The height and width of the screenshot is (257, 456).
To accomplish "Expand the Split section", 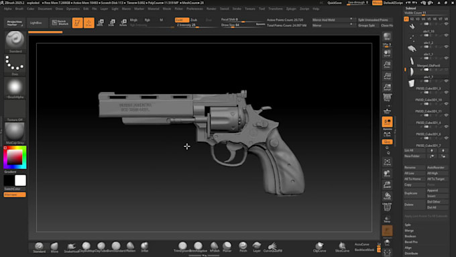I will tap(408, 225).
